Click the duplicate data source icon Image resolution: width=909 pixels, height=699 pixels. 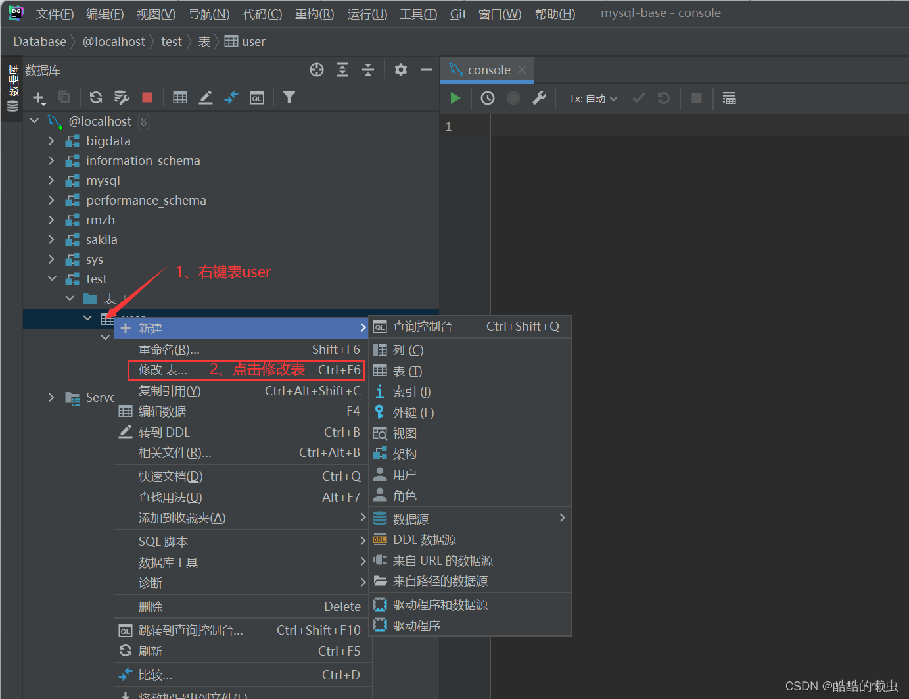64,97
